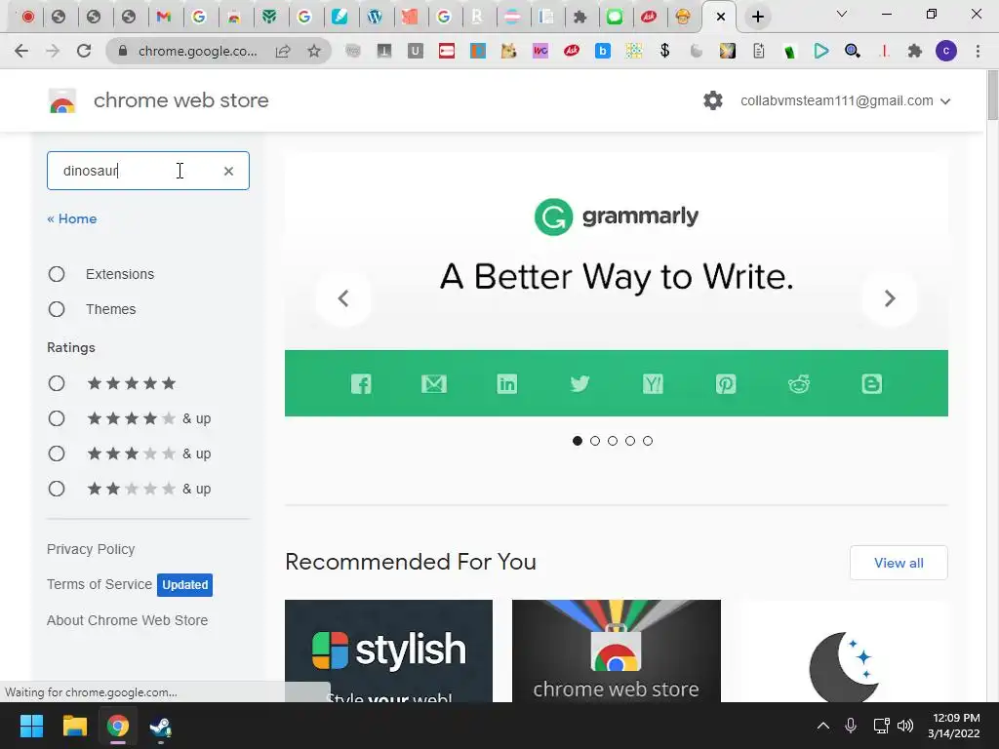Switch to the monkey face tab

(x=683, y=17)
